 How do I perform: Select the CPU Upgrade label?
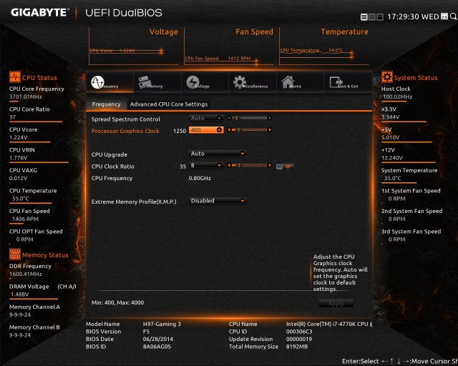coord(109,154)
